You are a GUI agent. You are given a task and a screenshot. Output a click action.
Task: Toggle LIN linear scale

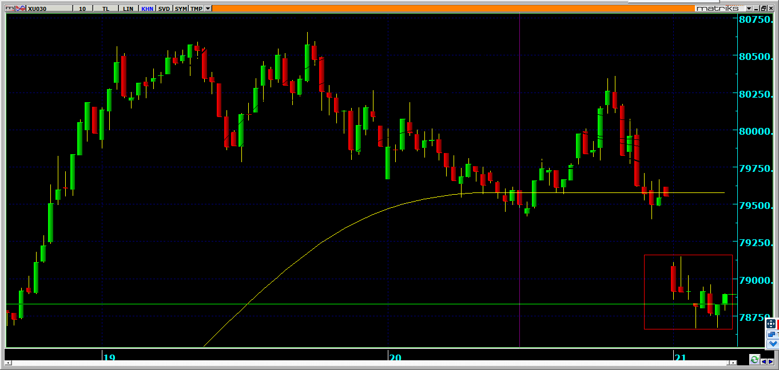click(128, 9)
